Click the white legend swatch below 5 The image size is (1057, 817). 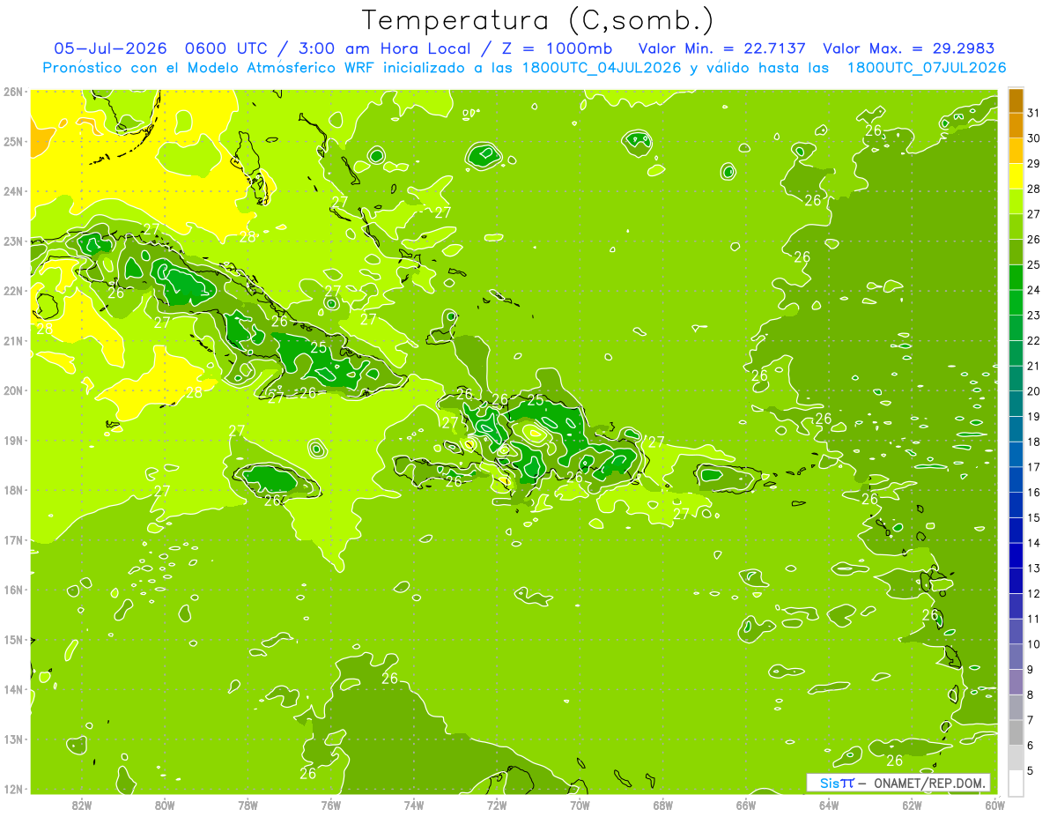pos(1016,783)
